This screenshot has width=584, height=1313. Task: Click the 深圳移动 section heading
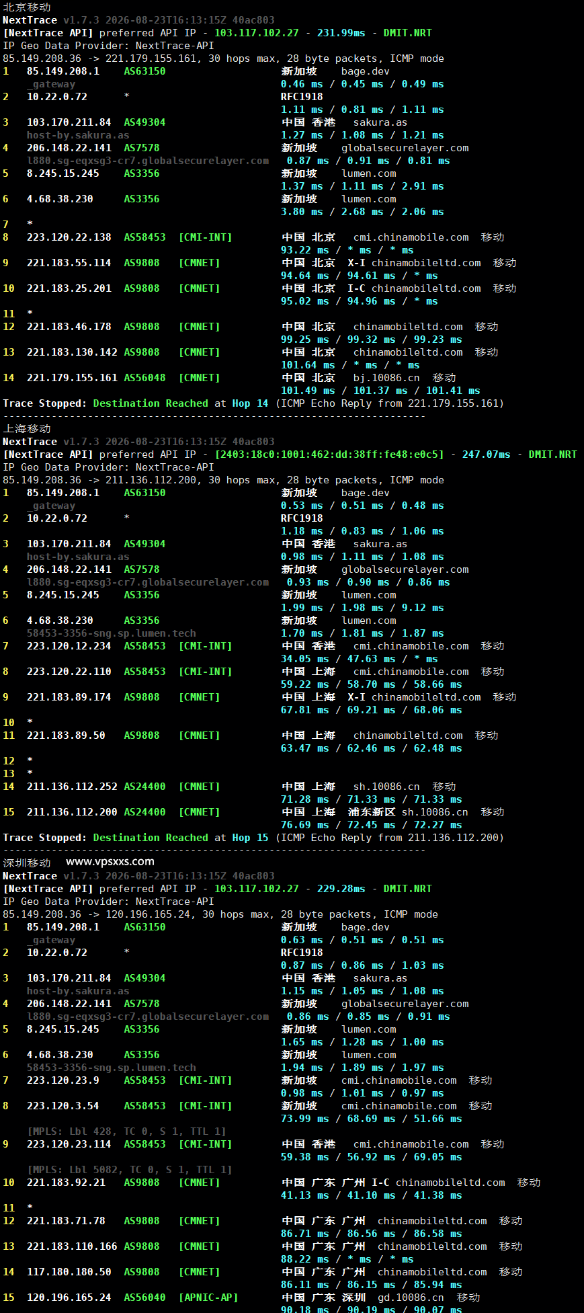pos(27,863)
